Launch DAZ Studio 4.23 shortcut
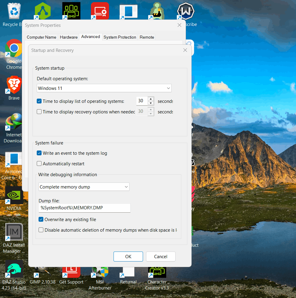296x298 pixels. point(14,269)
